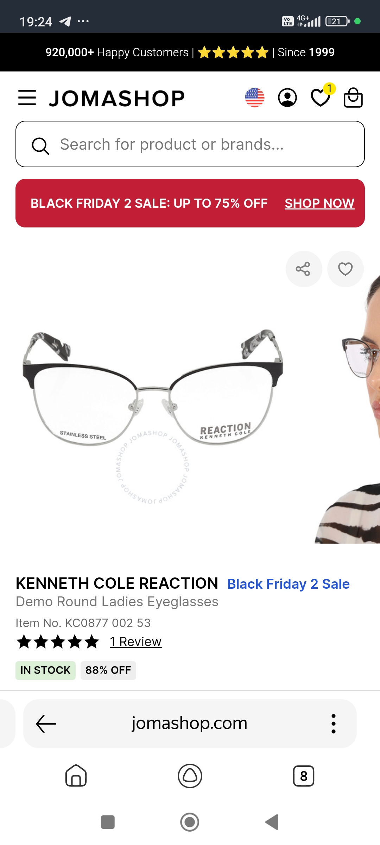Follow the SHOP NOW link
Viewport: 380px width, 845px height.
pos(319,203)
